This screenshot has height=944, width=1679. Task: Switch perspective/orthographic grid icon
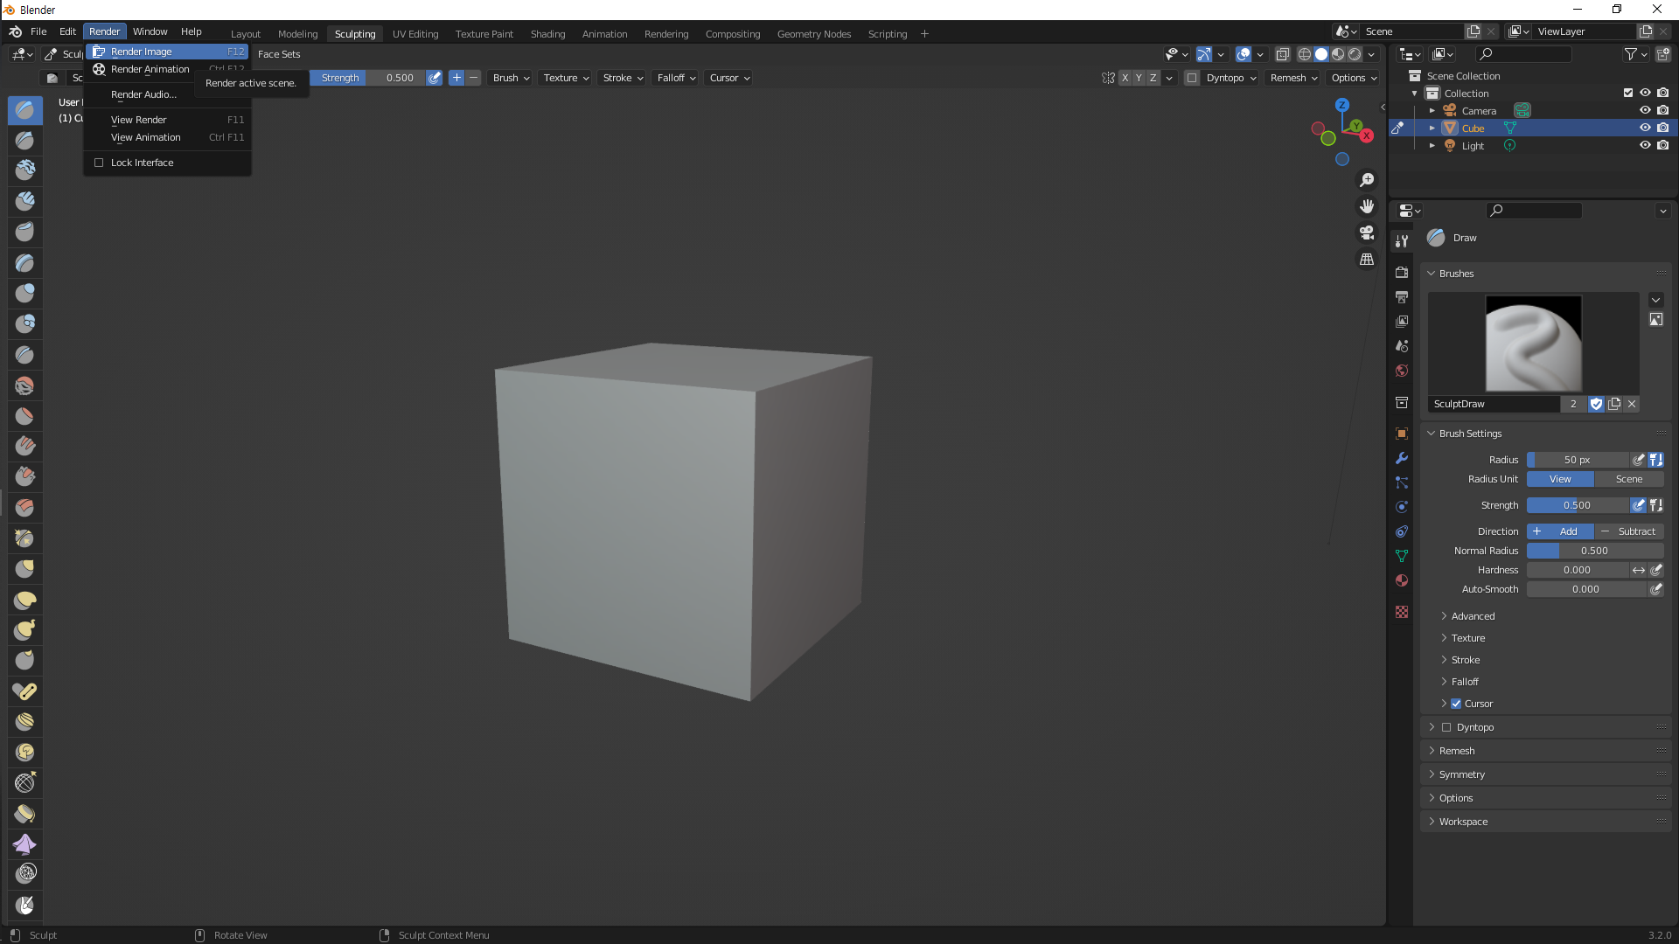tap(1366, 260)
